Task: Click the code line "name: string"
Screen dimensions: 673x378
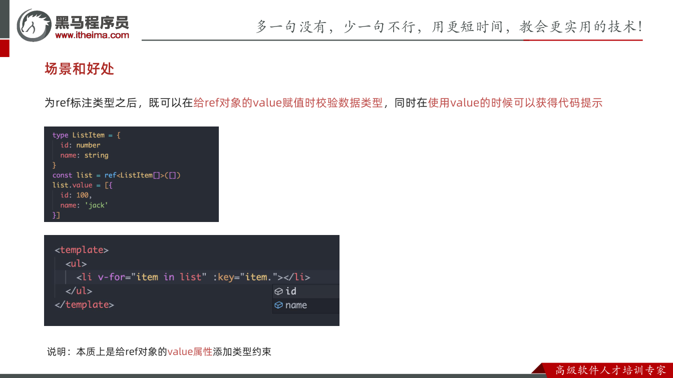Action: coord(84,155)
